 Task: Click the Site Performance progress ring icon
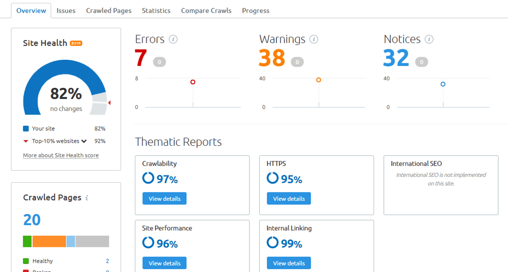[x=148, y=243]
